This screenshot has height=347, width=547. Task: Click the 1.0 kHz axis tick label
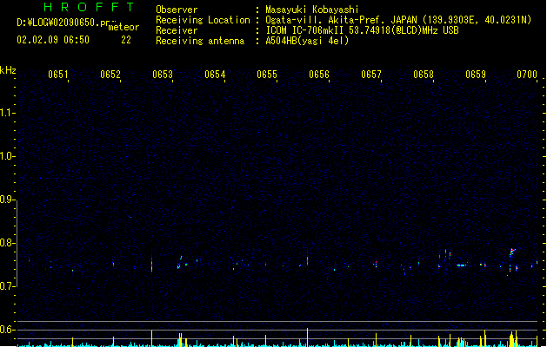(7, 156)
